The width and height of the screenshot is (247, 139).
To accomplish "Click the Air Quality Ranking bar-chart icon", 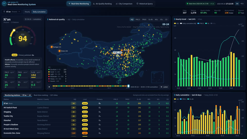I will [94, 4].
